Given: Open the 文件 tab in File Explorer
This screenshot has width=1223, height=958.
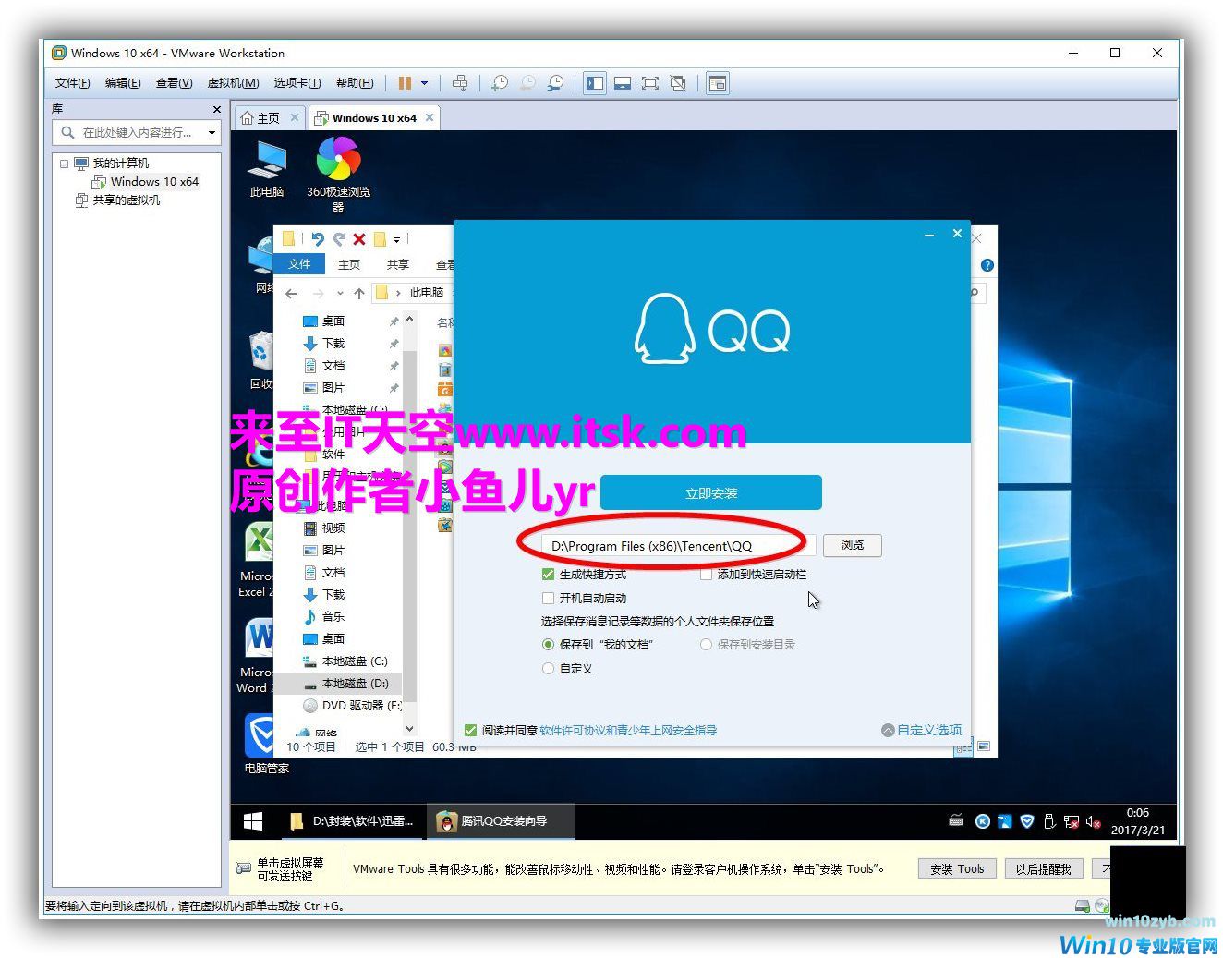Looking at the screenshot, I should click(299, 264).
